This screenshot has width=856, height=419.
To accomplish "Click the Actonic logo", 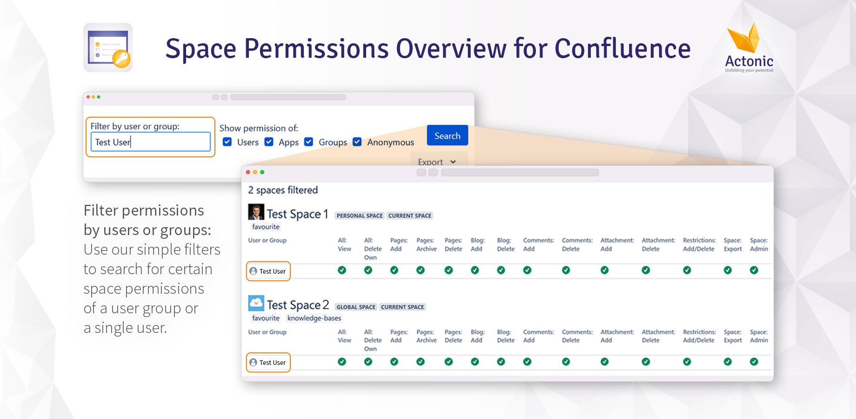I will coord(749,47).
